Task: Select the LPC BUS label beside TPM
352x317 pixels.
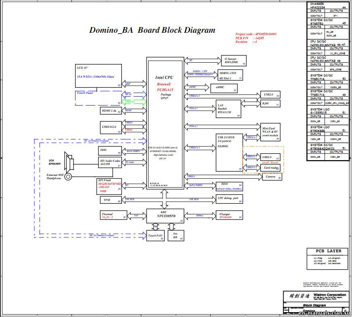Action: 130,199
